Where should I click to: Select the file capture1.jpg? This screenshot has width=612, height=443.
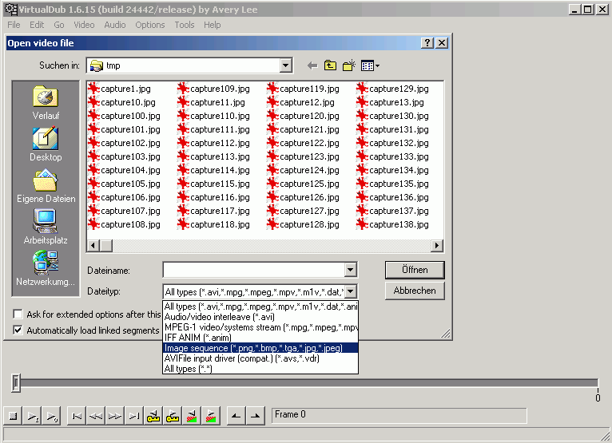(x=119, y=89)
